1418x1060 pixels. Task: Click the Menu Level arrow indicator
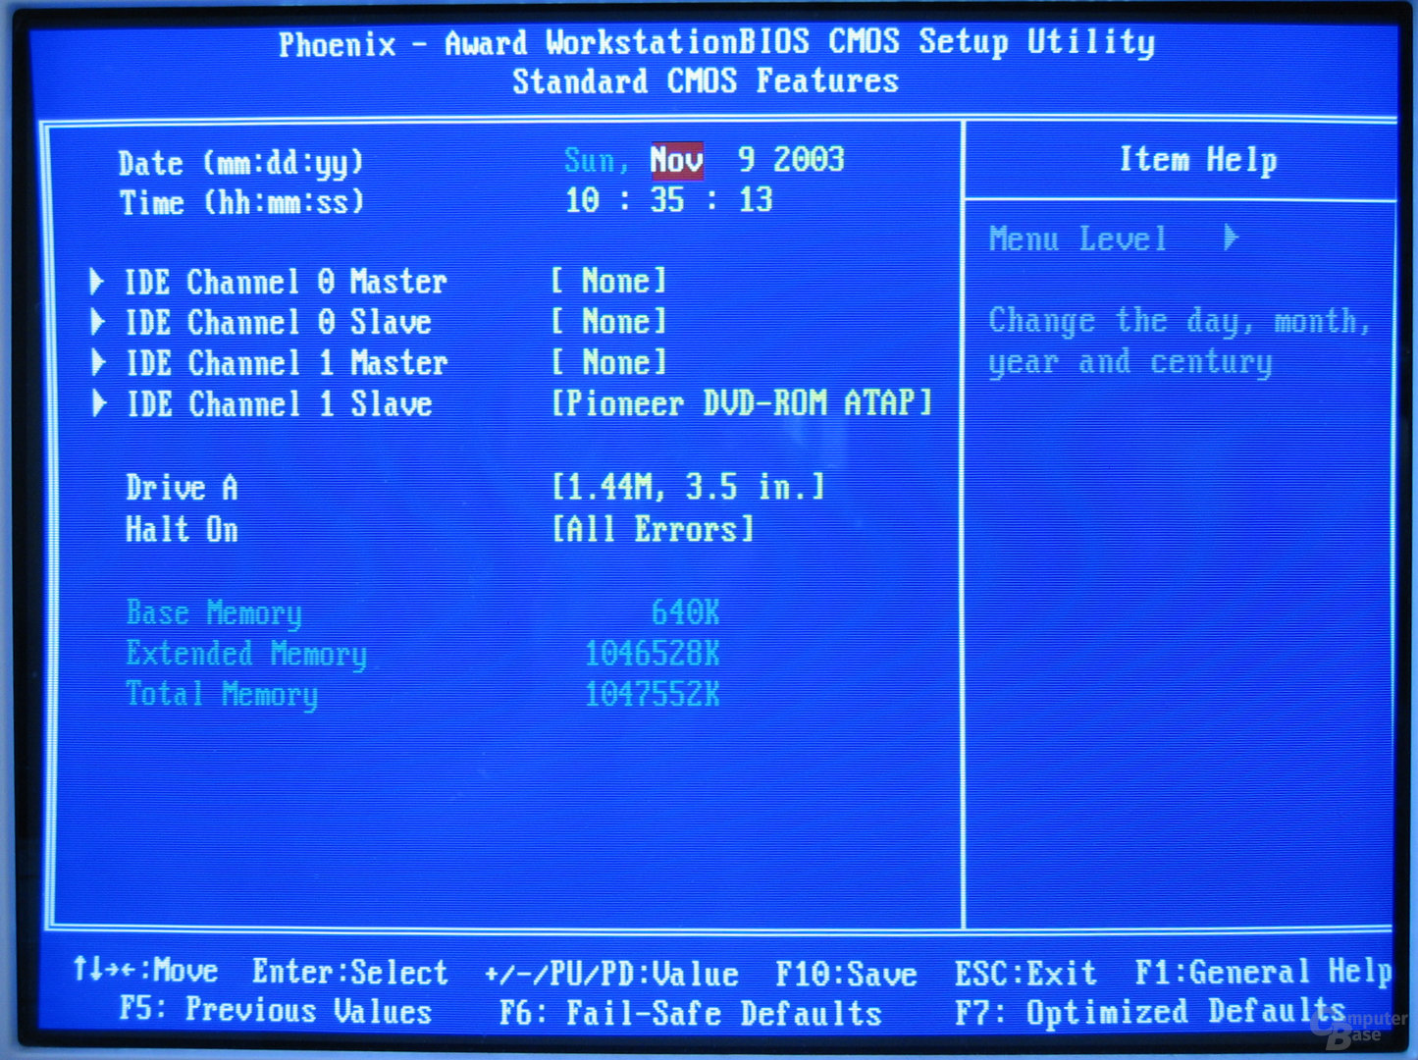click(x=1231, y=238)
